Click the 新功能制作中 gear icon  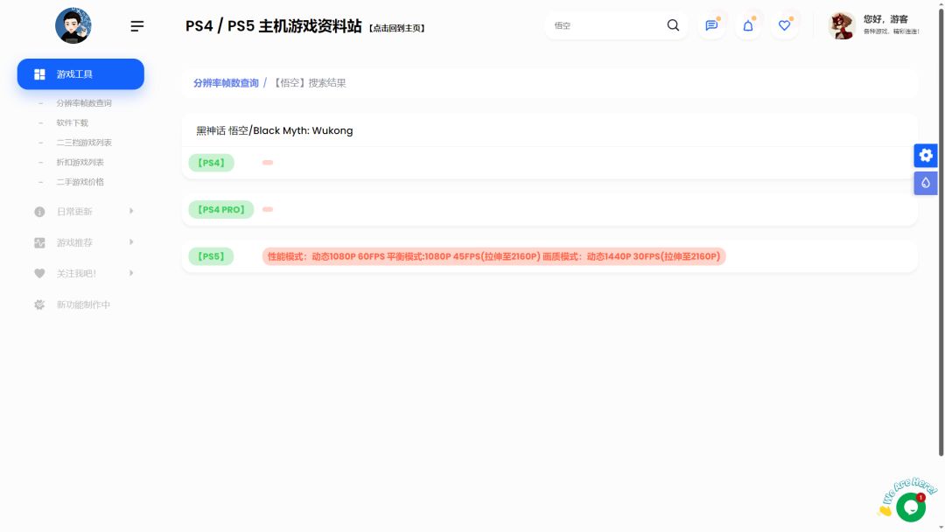[x=39, y=304]
